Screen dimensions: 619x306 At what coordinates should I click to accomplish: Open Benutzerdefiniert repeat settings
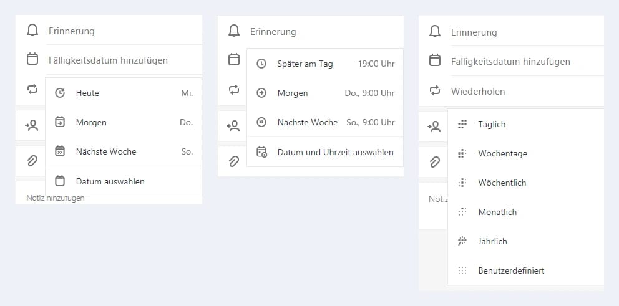526,270
